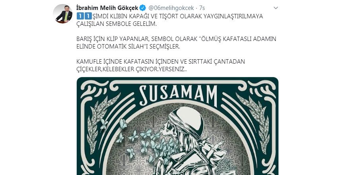Click the blue verified badge
350x175 pixels.
pos(143,8)
